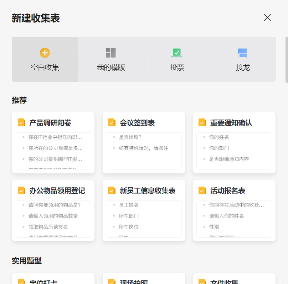Click the 你在IT行业中担任的职… preview item
The image size is (288, 284).
55,137
